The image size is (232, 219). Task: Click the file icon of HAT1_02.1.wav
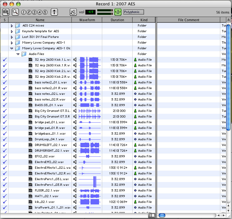pyautogui.click(x=31, y=196)
